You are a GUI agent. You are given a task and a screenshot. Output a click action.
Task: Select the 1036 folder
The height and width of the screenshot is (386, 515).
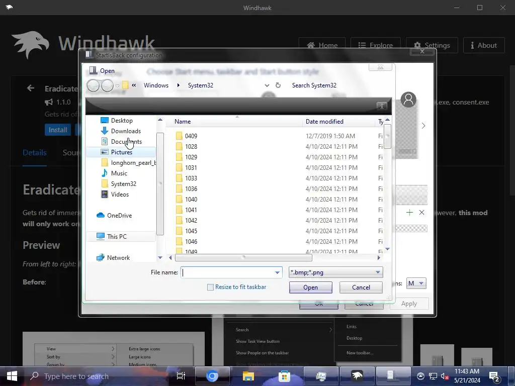[x=191, y=189]
